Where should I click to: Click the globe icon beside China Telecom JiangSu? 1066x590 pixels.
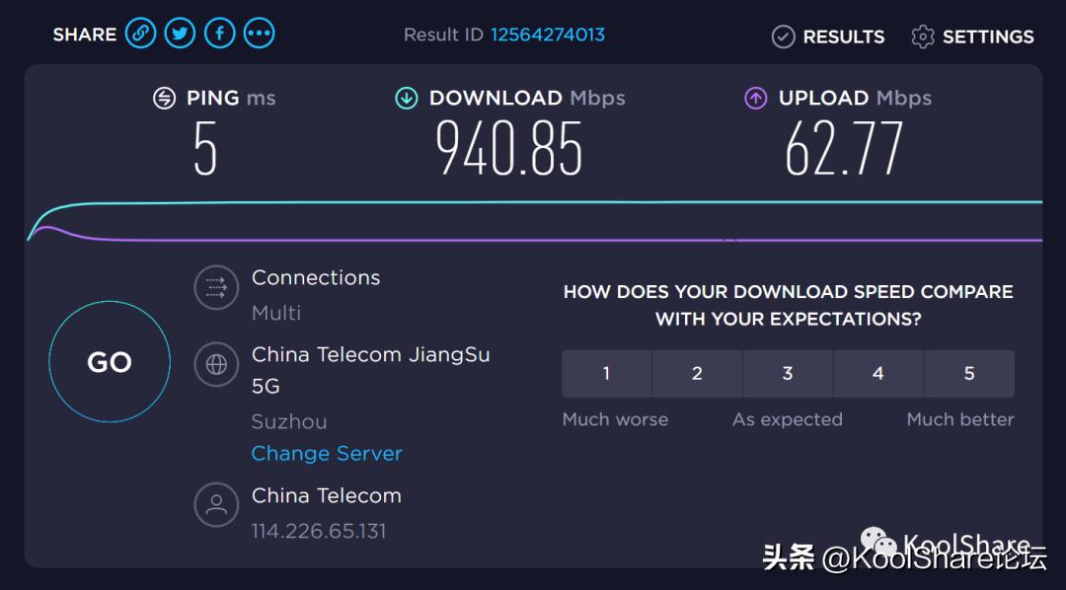click(x=216, y=366)
